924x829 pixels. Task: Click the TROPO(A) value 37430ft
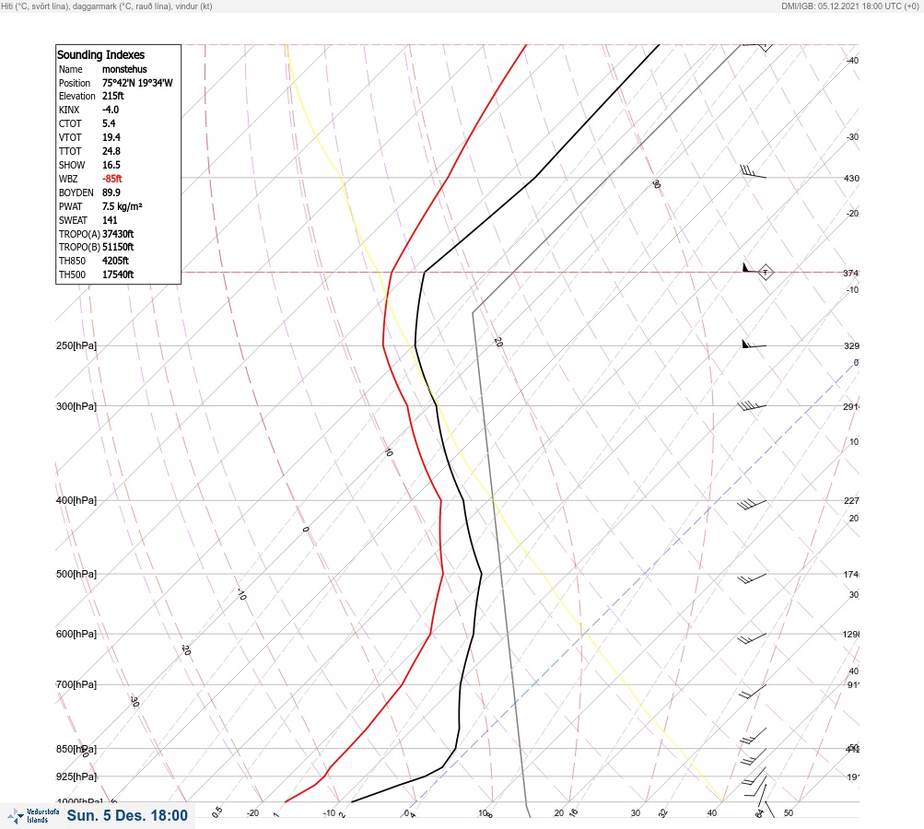point(118,234)
